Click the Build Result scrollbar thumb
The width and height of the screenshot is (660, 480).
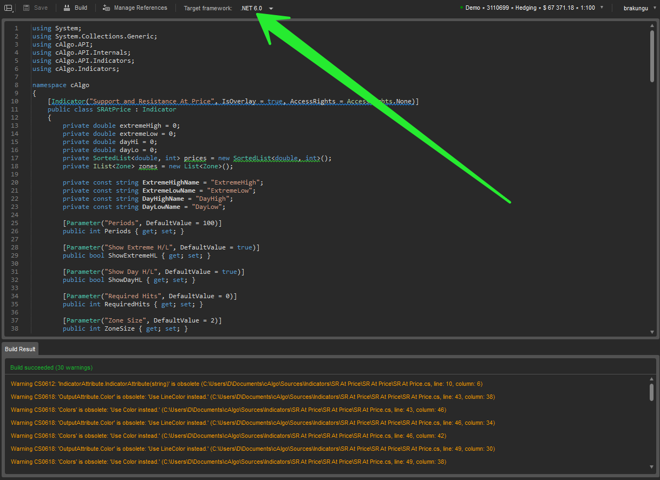(652, 393)
